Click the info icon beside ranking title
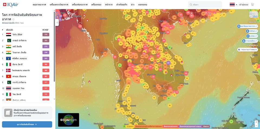260x129 pixels. 13,19
